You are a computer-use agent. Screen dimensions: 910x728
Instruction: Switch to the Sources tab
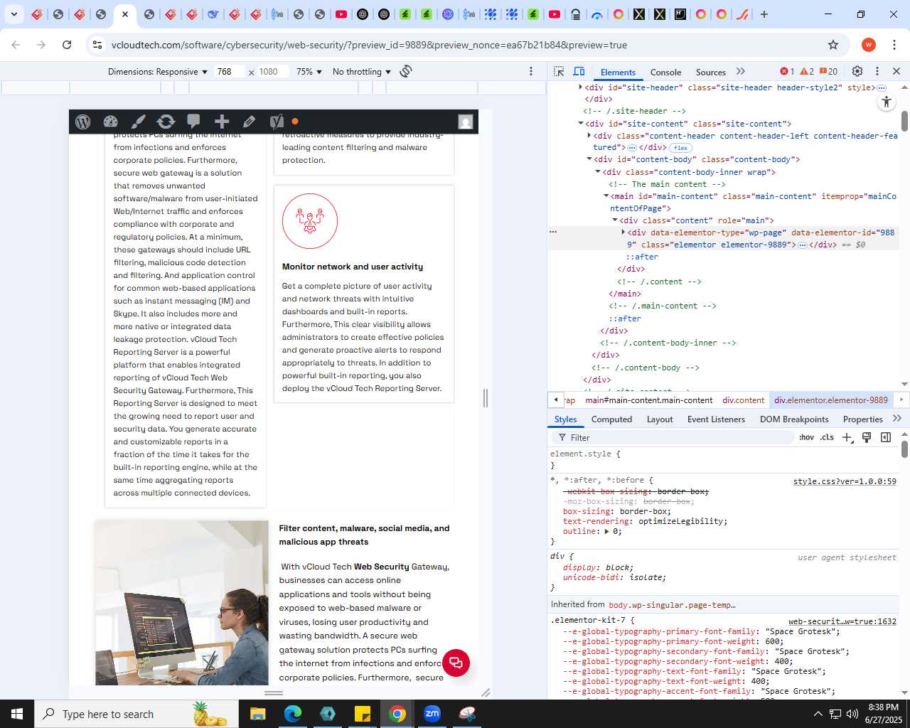click(x=711, y=72)
